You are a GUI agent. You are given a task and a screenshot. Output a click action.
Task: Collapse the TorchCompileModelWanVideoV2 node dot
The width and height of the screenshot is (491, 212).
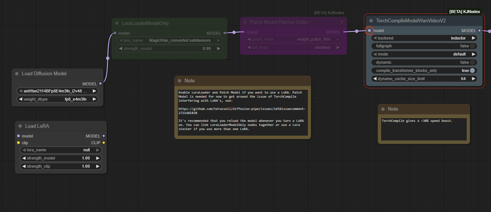pos(371,21)
